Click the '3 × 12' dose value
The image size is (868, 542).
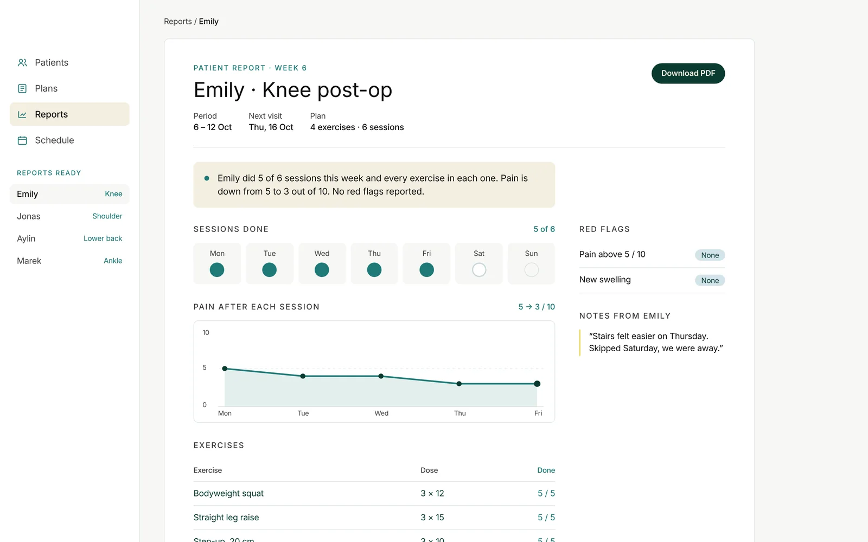432,493
